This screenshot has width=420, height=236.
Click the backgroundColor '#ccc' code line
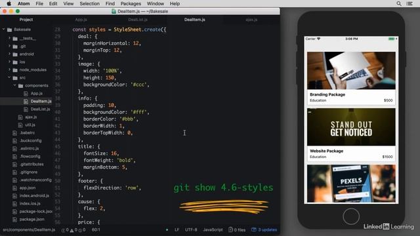tap(116, 85)
